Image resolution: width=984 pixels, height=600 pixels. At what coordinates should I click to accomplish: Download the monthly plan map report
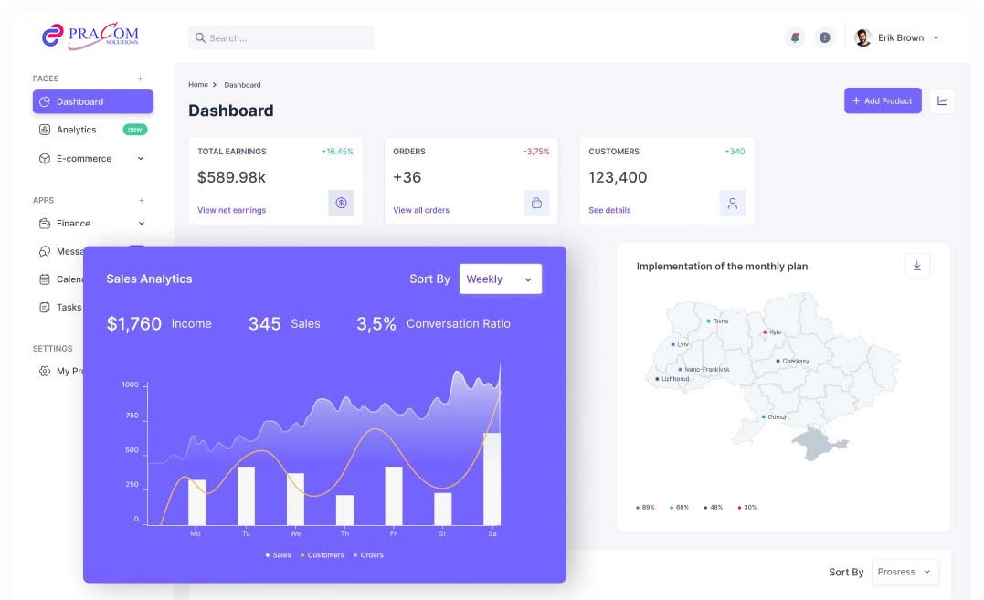pyautogui.click(x=916, y=265)
